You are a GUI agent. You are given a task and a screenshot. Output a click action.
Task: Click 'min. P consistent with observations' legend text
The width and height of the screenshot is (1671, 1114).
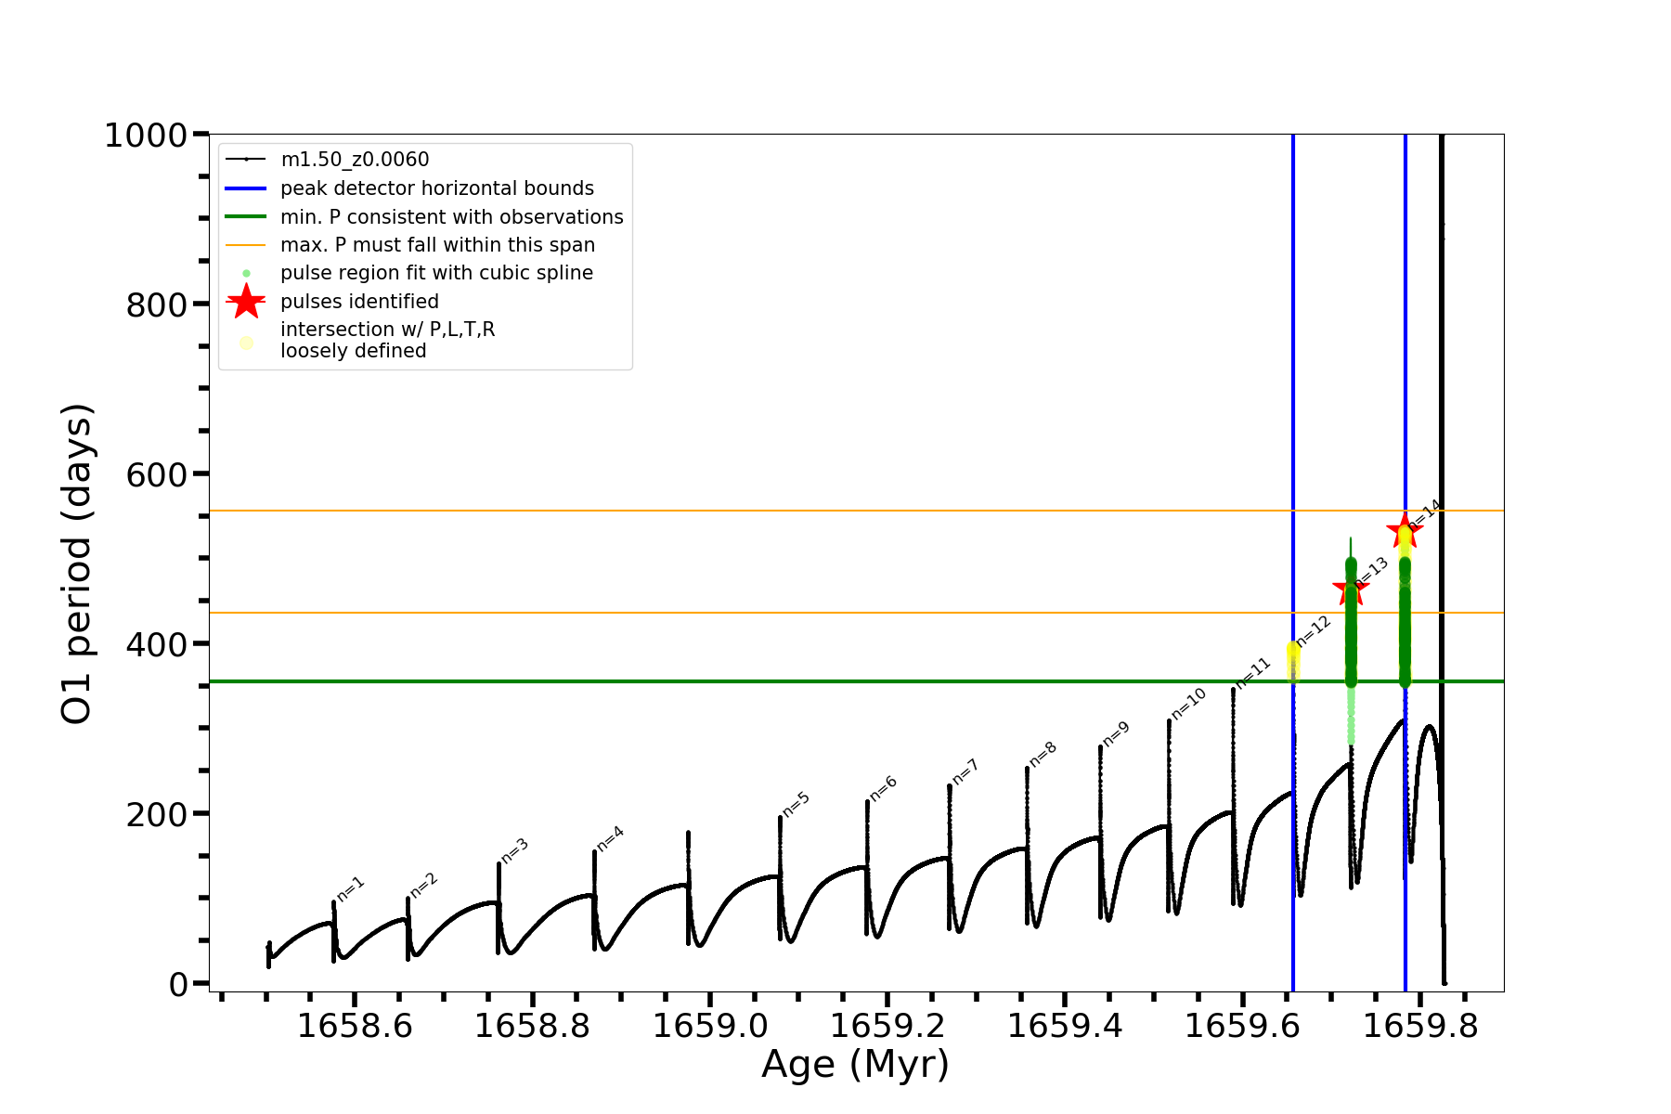[x=451, y=216]
